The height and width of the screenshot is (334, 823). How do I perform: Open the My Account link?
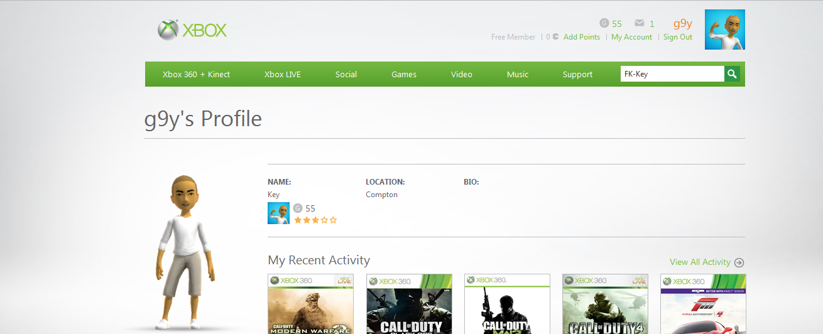tap(631, 37)
